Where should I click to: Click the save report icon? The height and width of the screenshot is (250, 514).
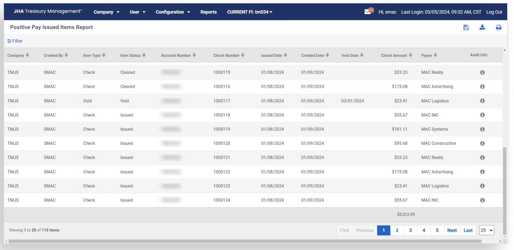(466, 27)
